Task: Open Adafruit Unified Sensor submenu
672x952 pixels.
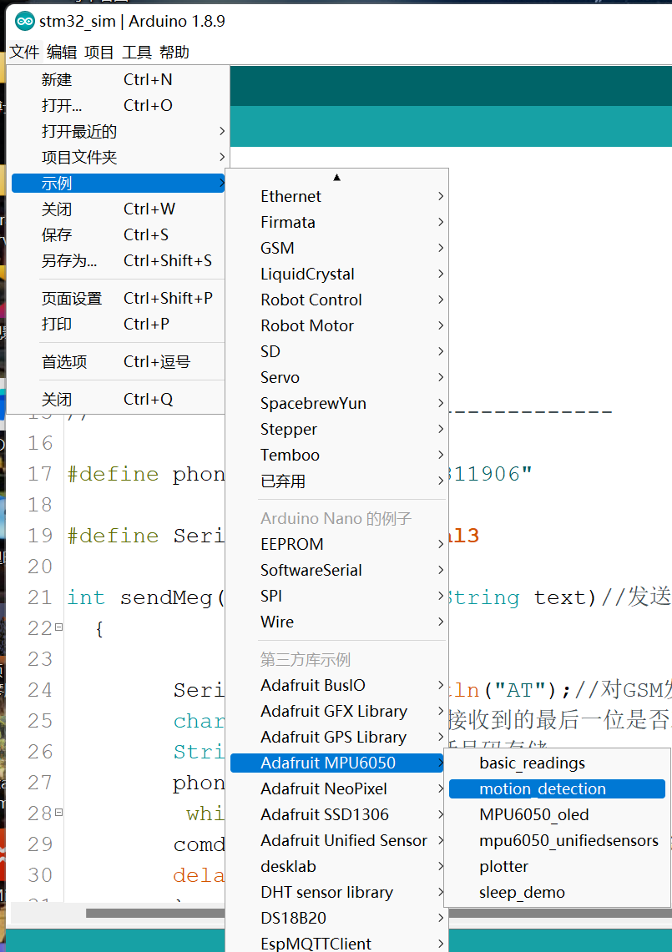Action: tap(337, 840)
